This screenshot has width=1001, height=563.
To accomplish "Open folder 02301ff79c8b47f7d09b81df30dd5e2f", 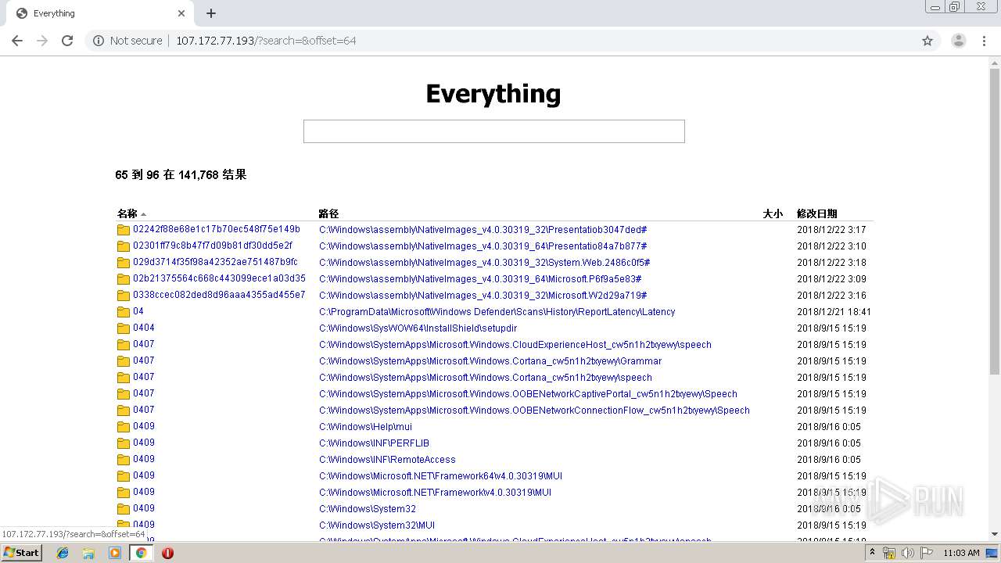I will [213, 246].
